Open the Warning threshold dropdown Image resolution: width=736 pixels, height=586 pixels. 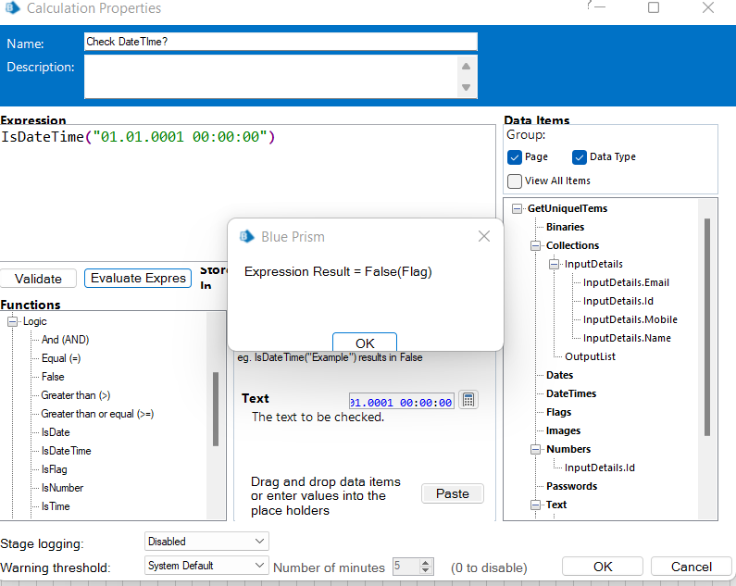point(206,566)
